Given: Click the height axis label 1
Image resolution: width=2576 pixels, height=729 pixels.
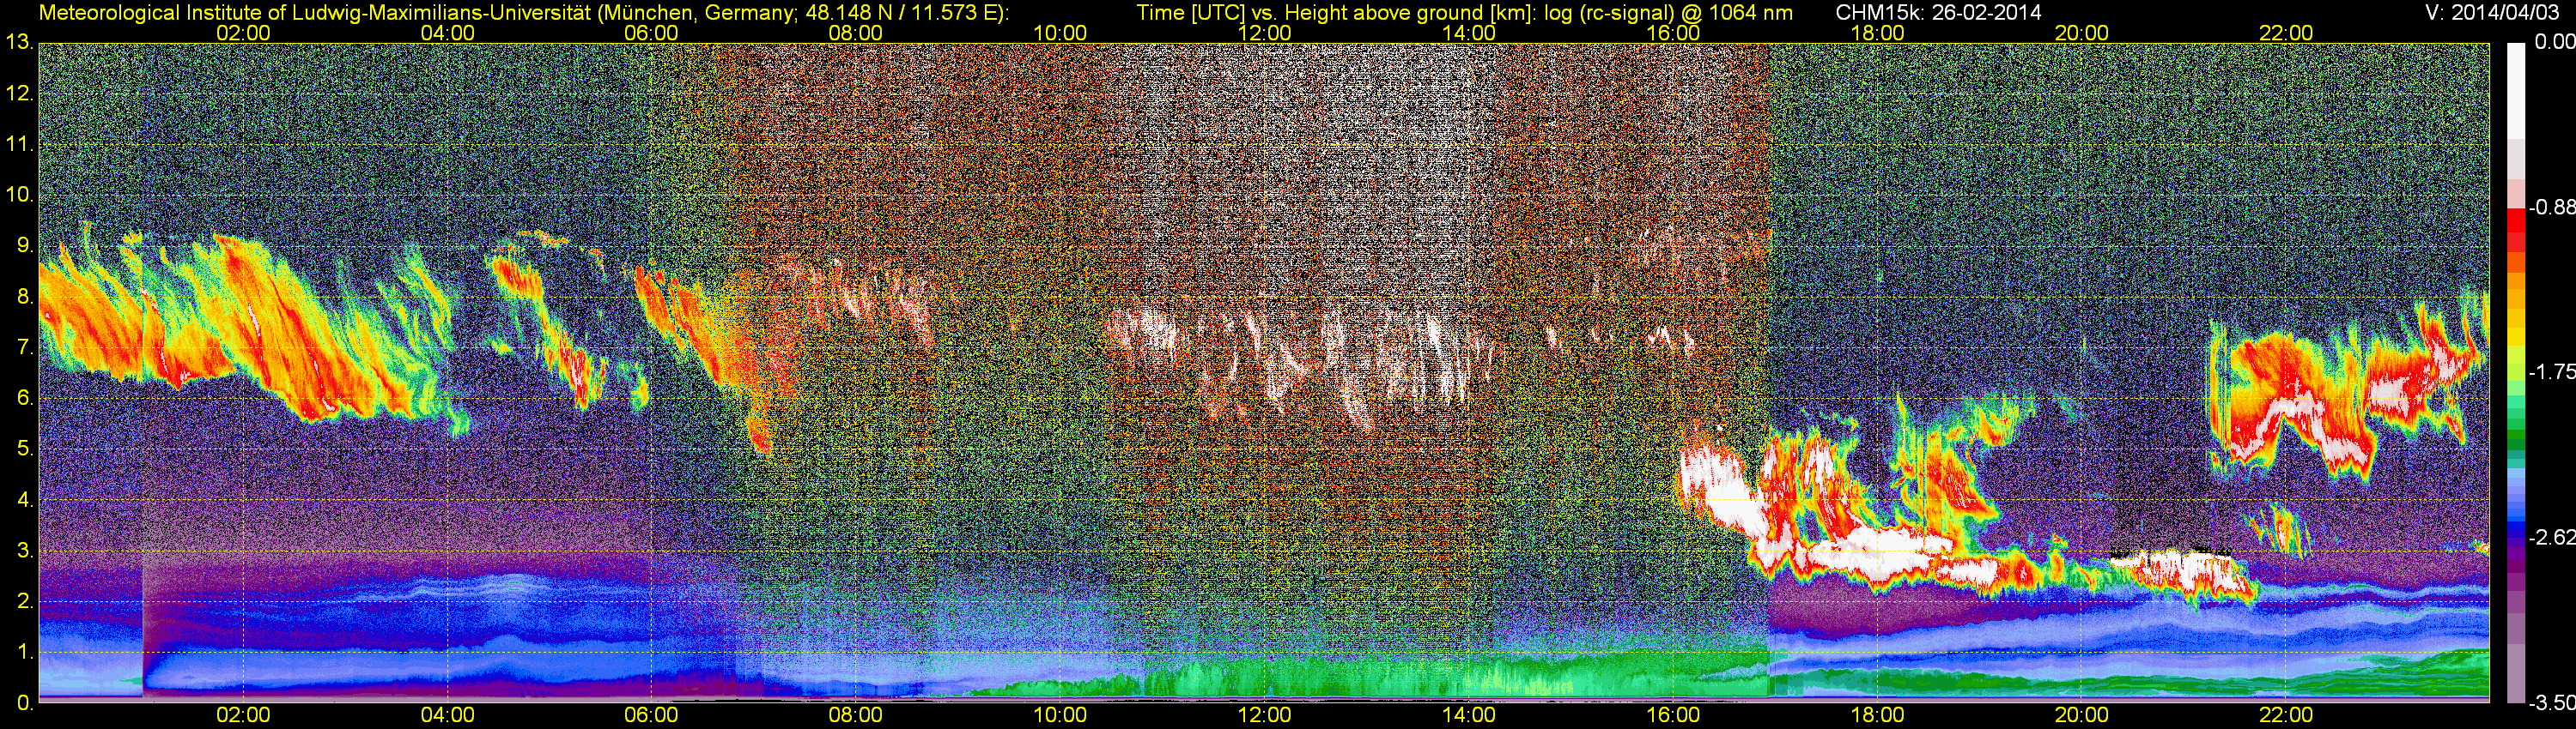Looking at the screenshot, I should coord(24,652).
